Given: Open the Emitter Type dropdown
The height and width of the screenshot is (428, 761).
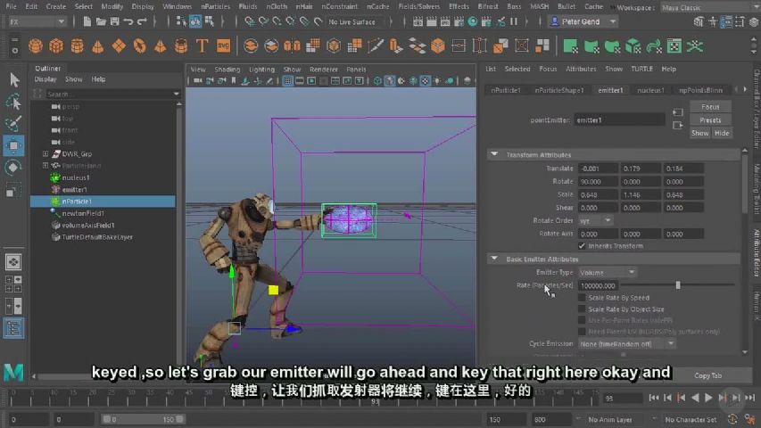Looking at the screenshot, I should coord(608,273).
